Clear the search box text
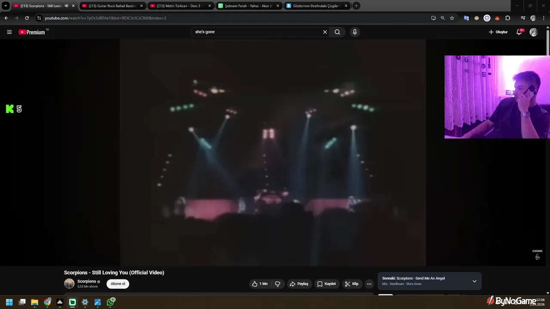The width and height of the screenshot is (550, 309). (325, 32)
